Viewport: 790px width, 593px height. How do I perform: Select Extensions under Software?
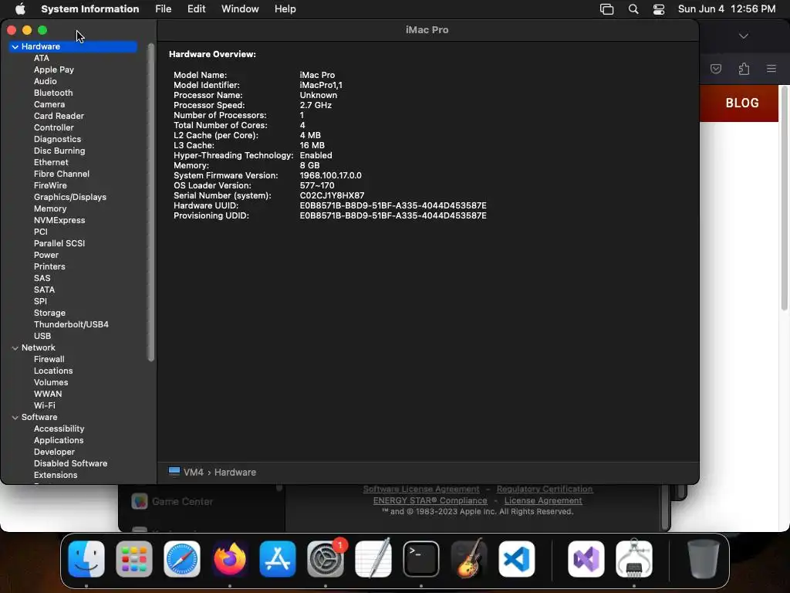[56, 475]
